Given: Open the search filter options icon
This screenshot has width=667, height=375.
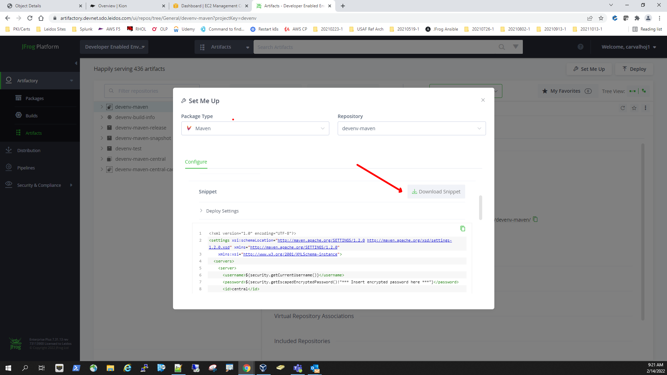Looking at the screenshot, I should click(516, 47).
